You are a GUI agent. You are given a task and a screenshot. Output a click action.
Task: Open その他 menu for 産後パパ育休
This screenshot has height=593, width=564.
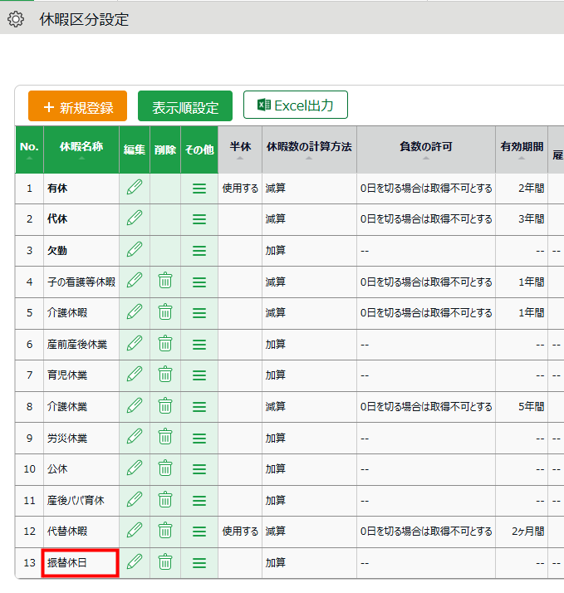coord(199,501)
